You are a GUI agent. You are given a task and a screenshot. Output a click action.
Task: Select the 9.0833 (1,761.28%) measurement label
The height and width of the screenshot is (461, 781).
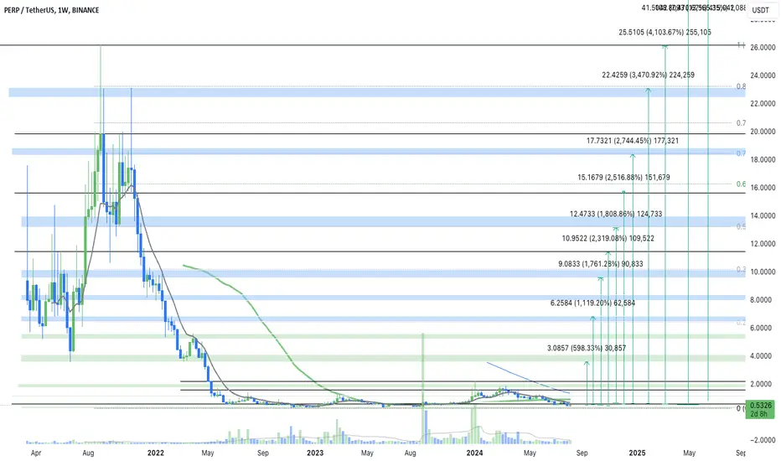[600, 264]
